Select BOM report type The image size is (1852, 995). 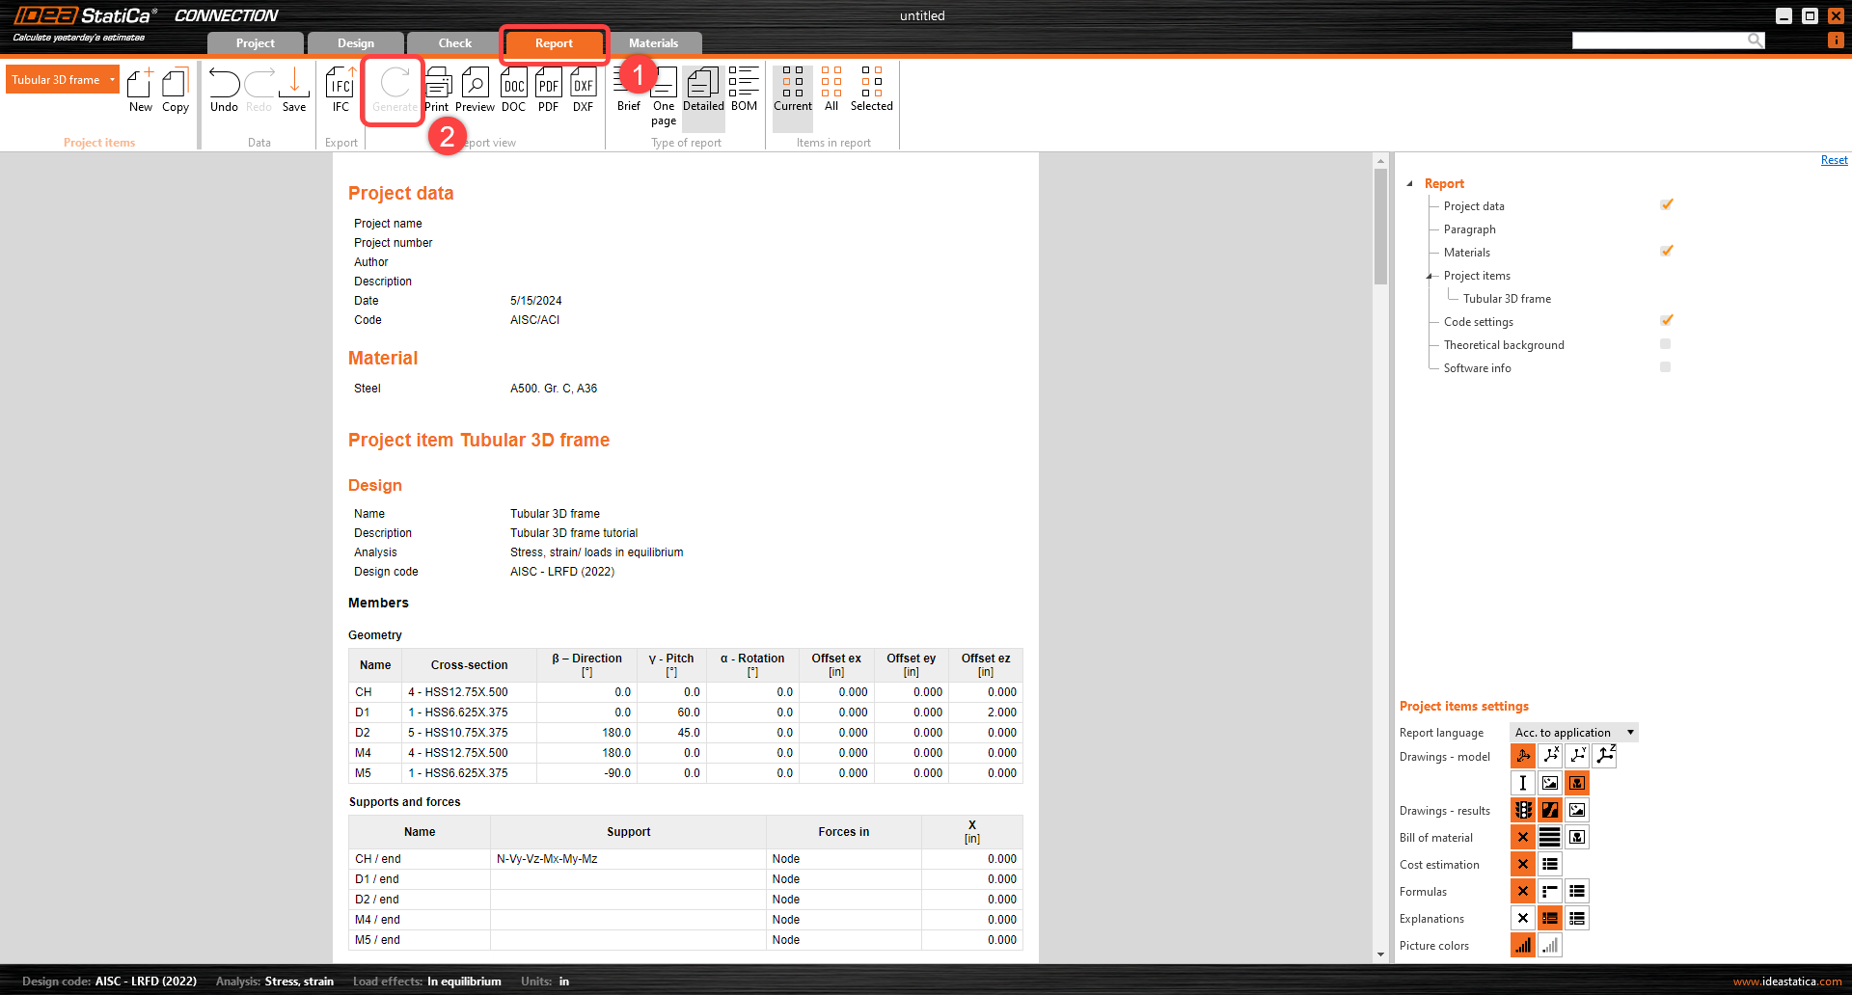pos(744,90)
